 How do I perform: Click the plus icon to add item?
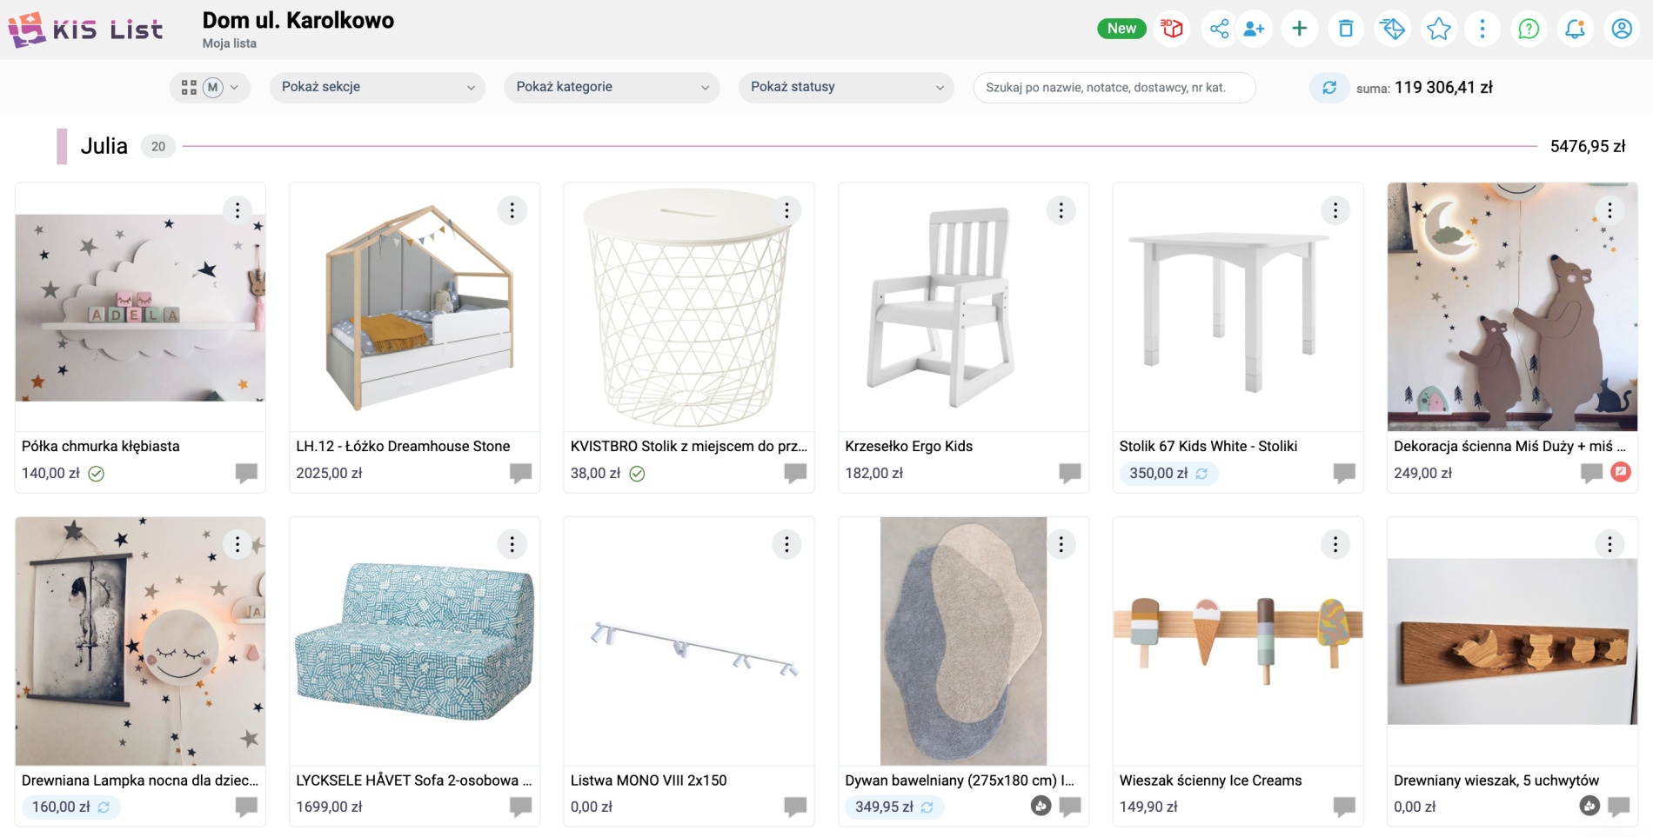tap(1299, 29)
